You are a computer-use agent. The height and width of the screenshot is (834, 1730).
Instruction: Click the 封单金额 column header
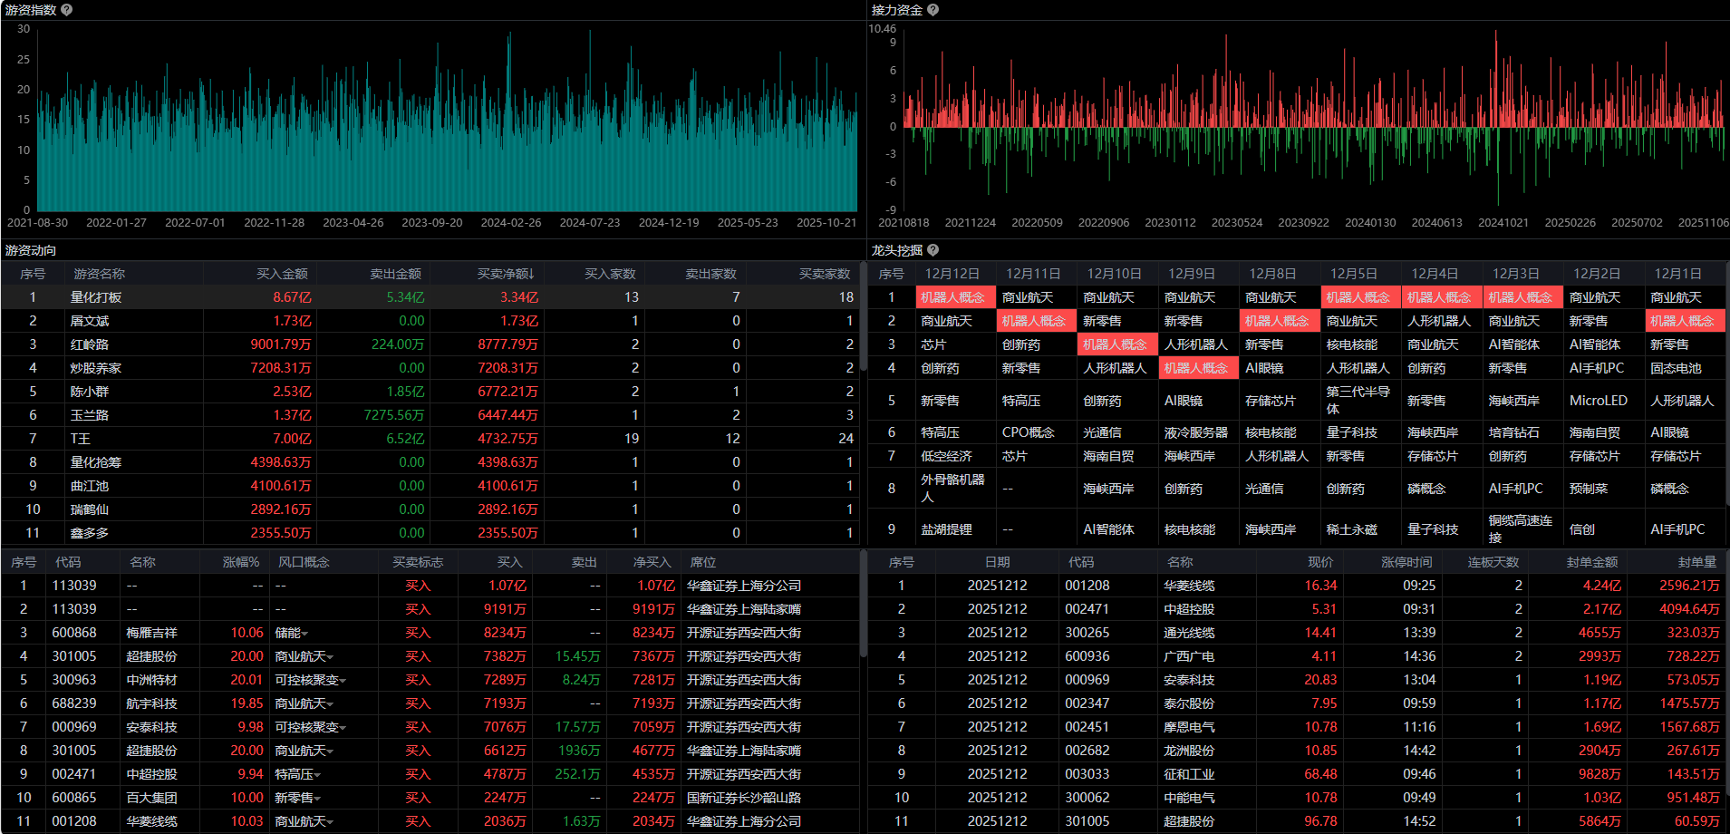1591,562
